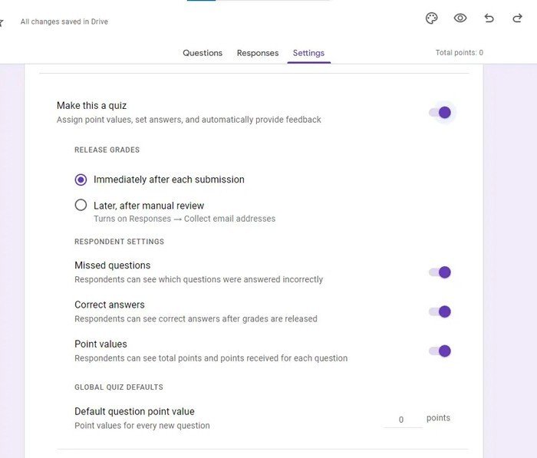Screen dimensions: 537x458
Task: Click the Missed questions label text
Action: [x=112, y=265]
